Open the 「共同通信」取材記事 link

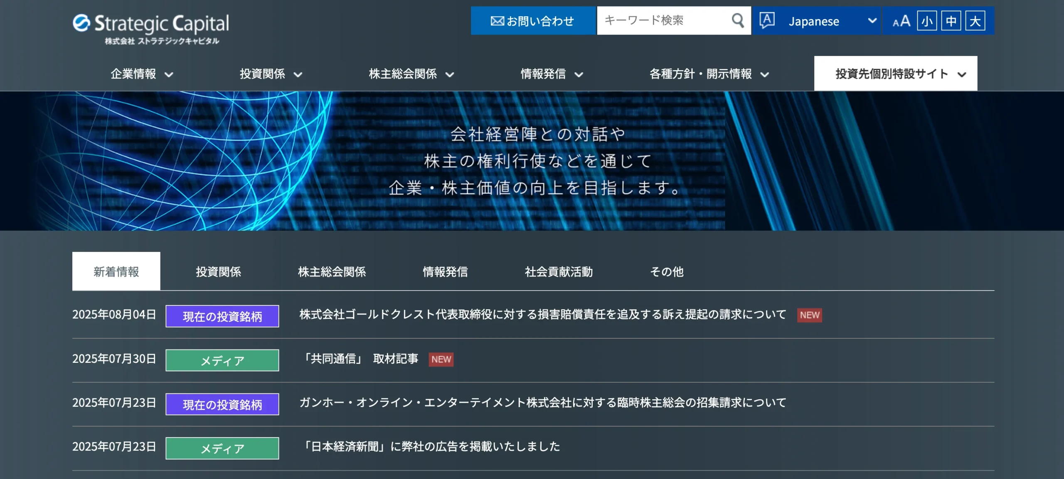pos(360,359)
